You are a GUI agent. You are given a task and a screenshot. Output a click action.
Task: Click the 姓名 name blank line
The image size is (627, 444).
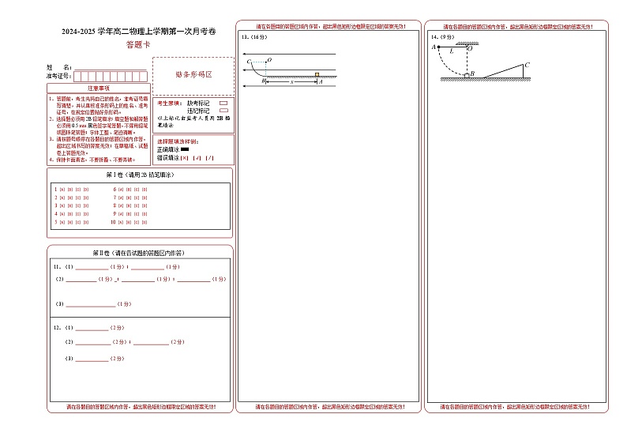coord(111,68)
